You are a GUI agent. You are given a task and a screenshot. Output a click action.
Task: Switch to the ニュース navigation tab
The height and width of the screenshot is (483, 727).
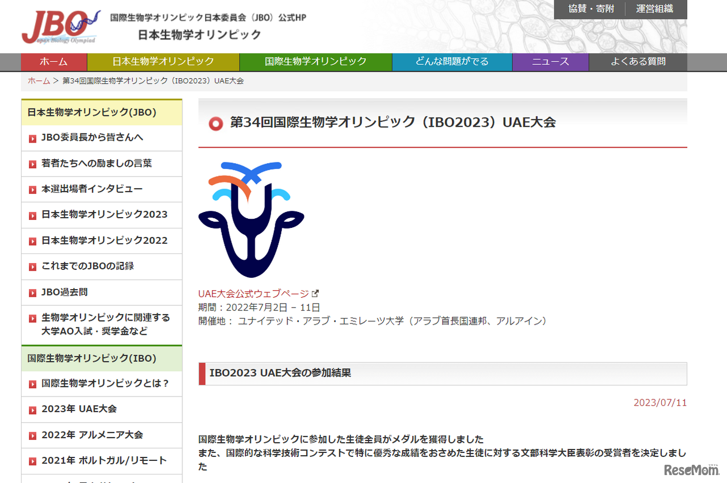[x=550, y=62]
